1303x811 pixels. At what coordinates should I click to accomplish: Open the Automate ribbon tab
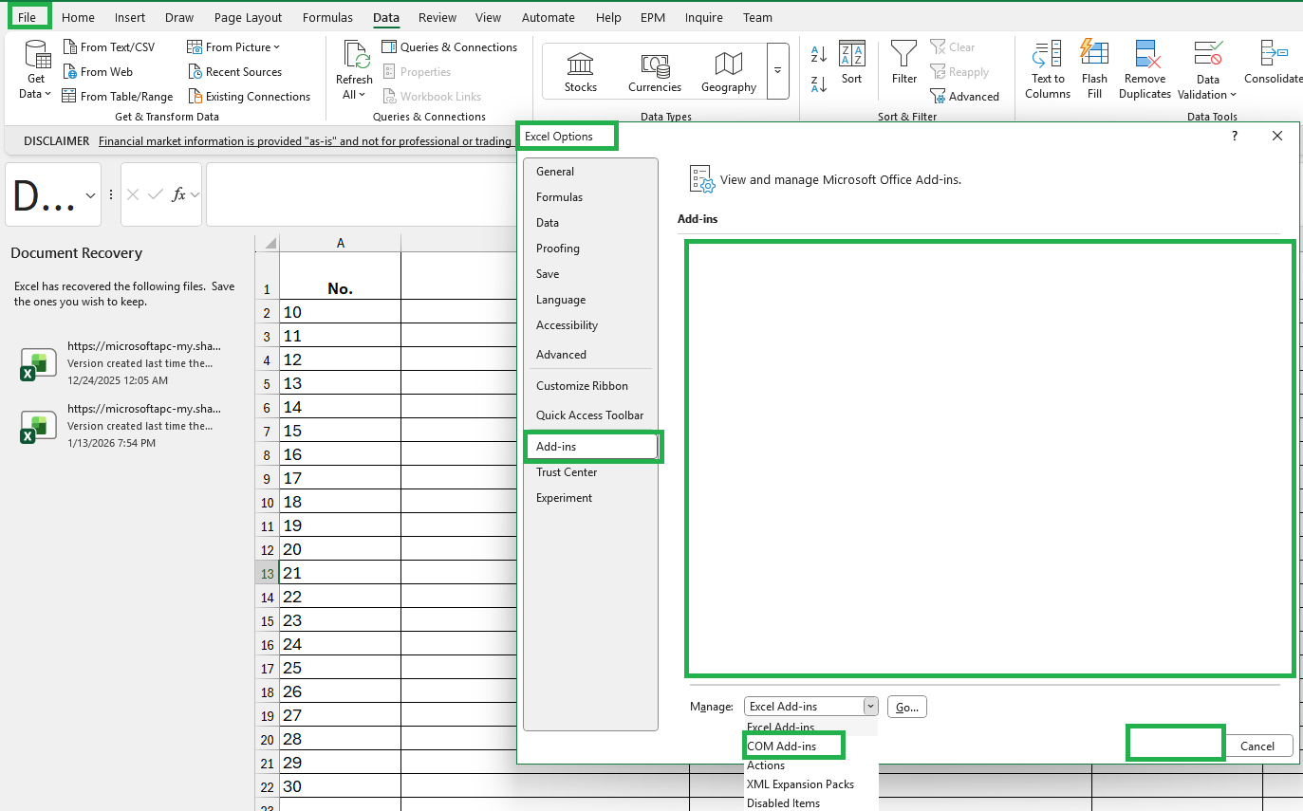click(549, 17)
